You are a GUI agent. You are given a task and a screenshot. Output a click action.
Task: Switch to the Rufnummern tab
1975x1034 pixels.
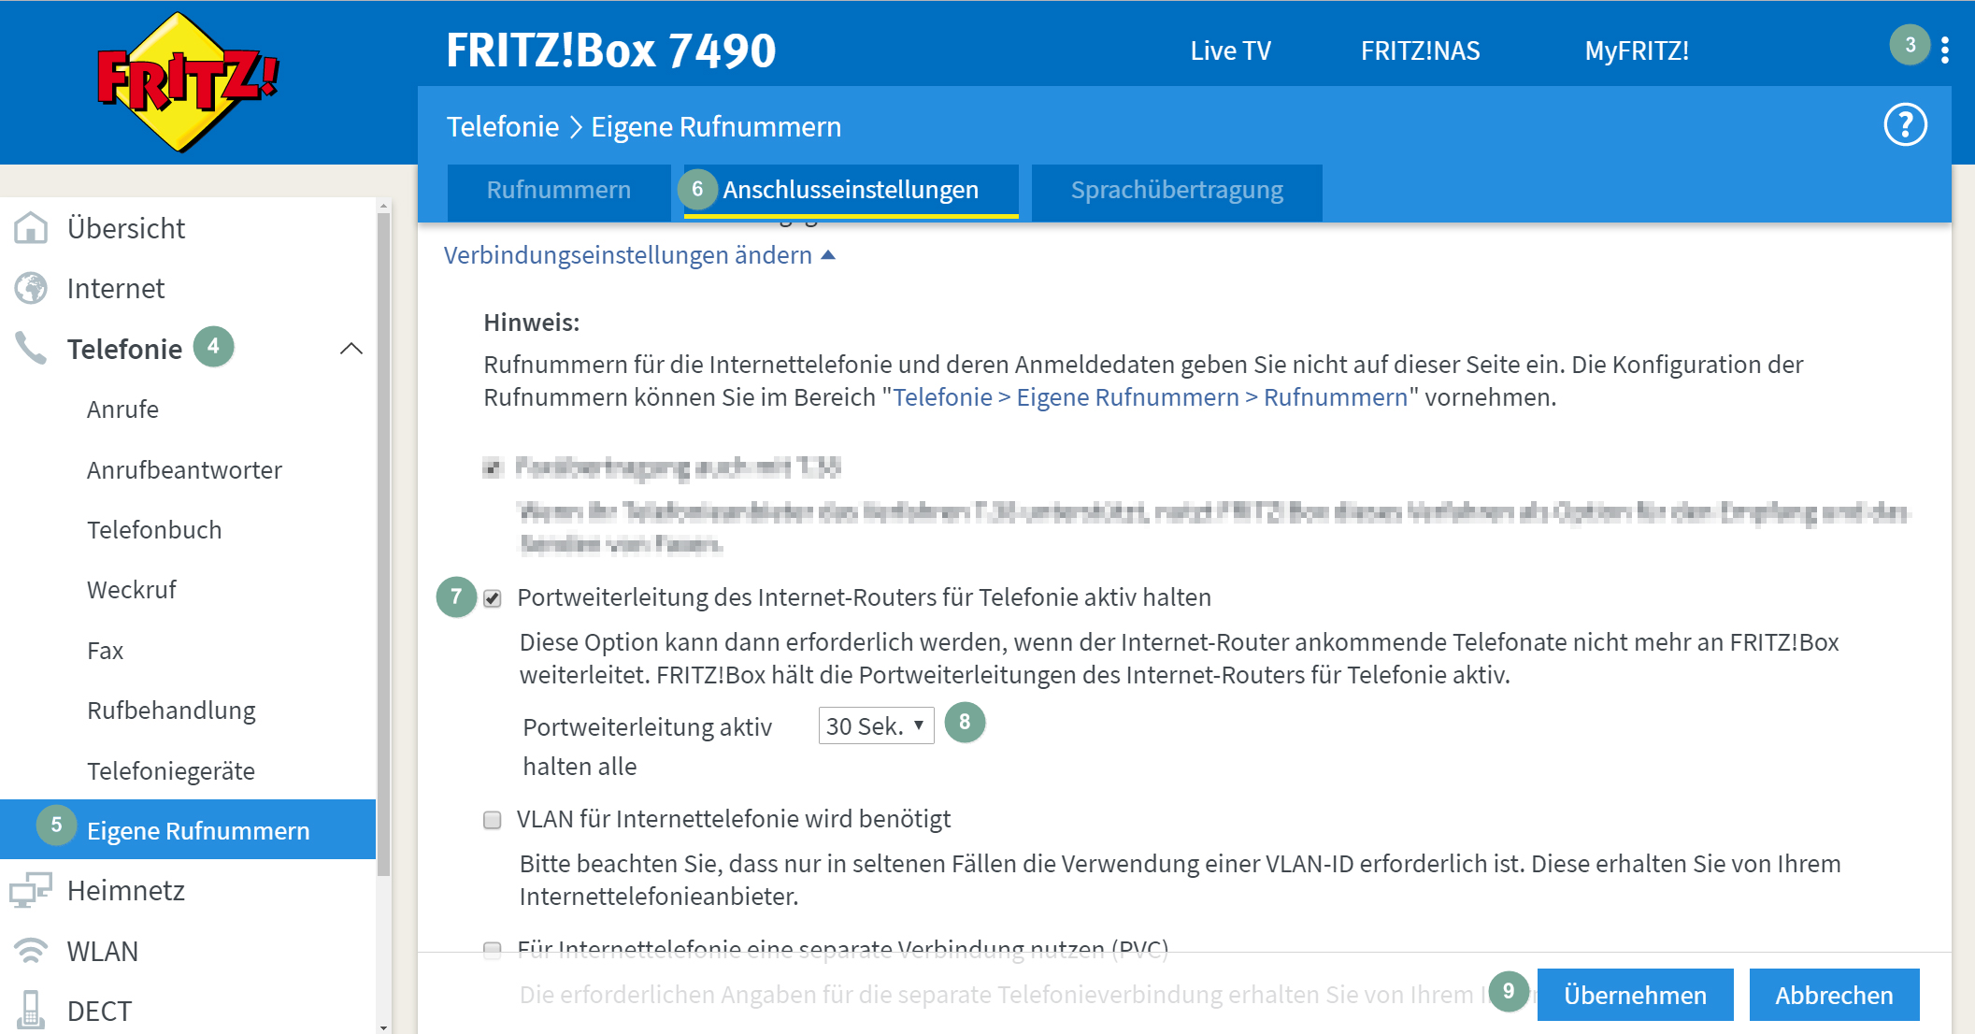[x=558, y=191]
